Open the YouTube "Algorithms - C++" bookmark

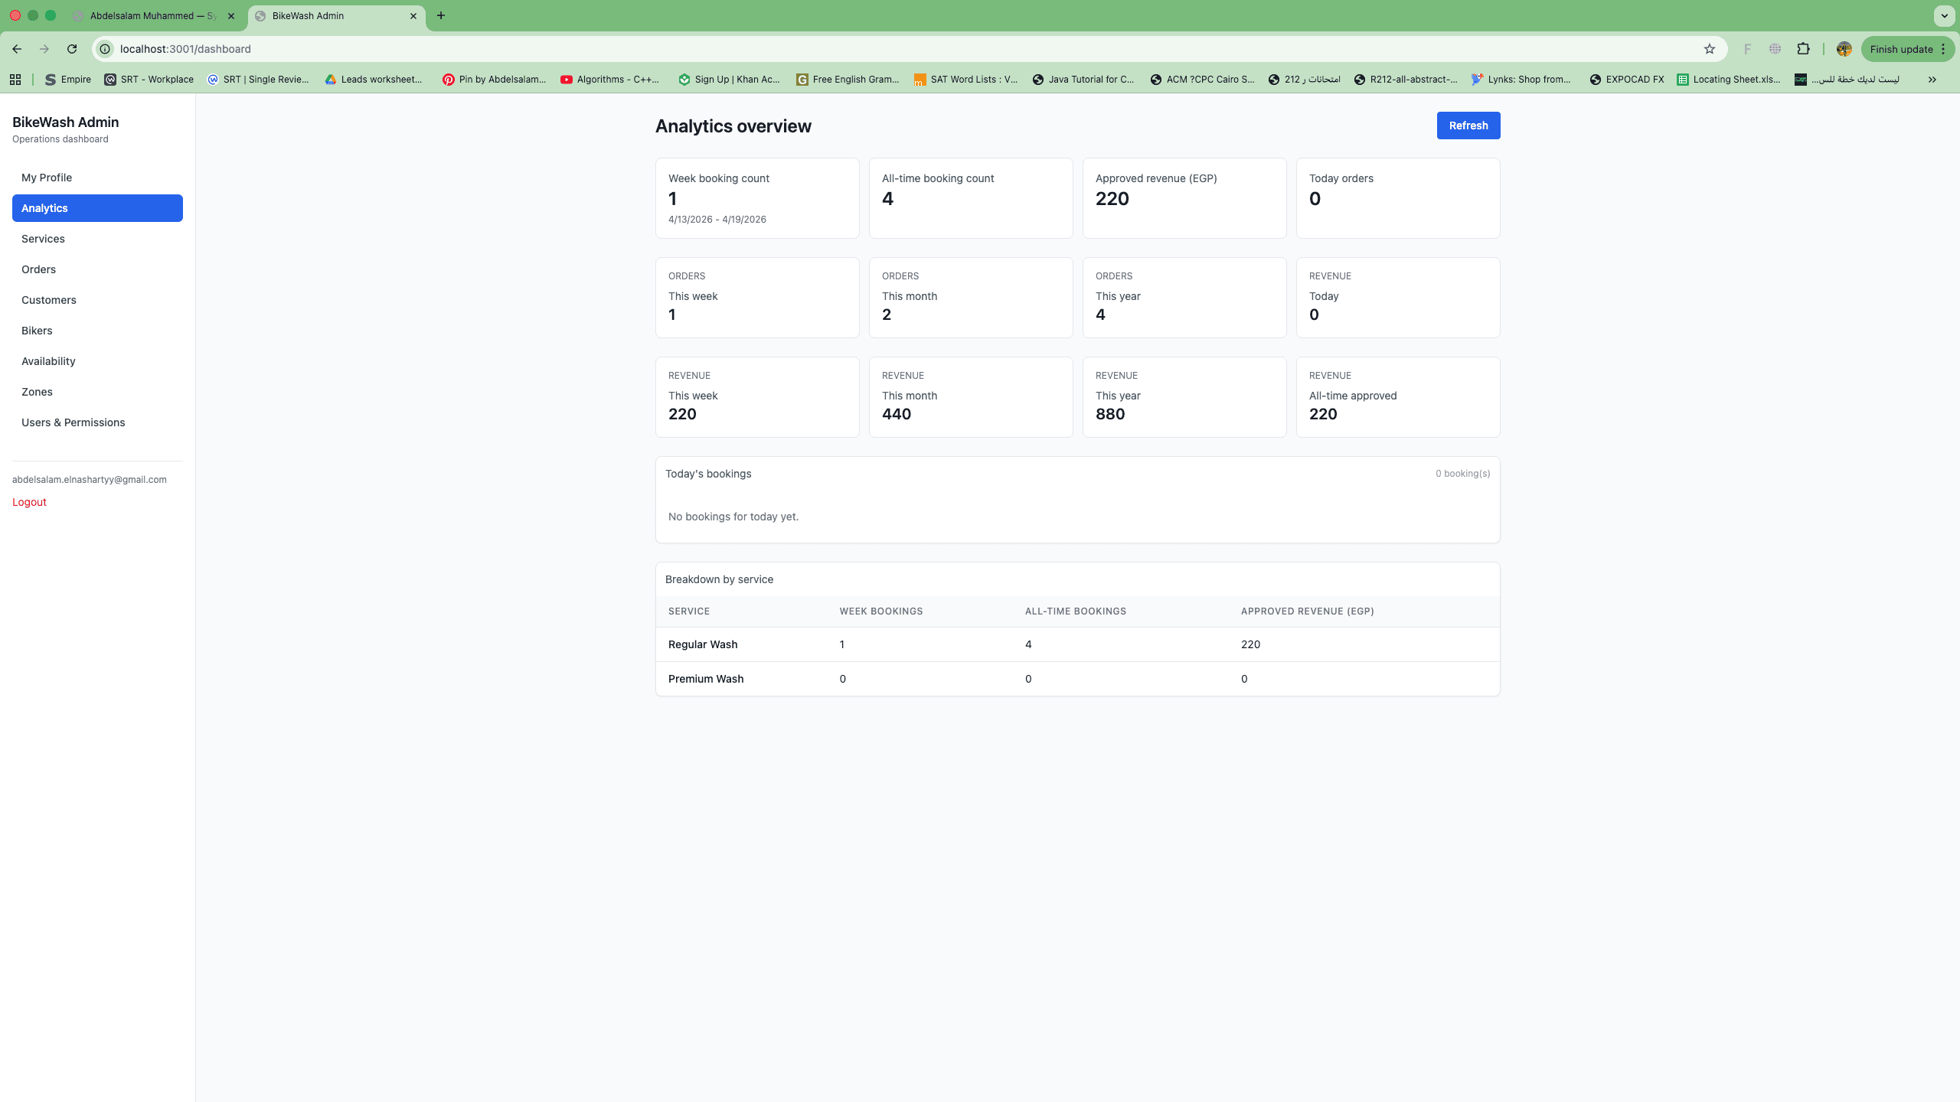(x=610, y=79)
